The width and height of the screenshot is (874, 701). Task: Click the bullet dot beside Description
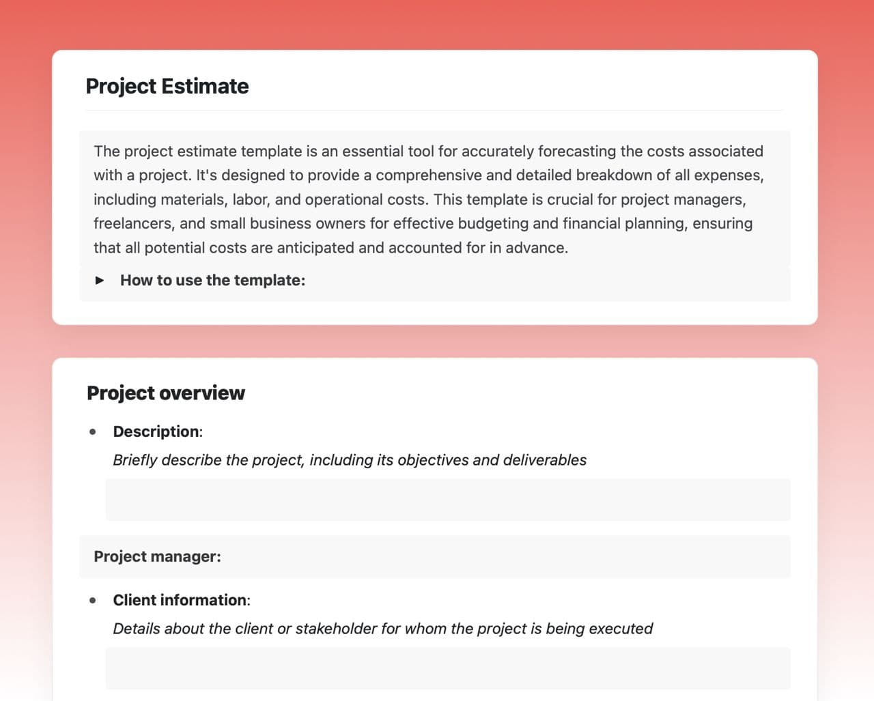pos(93,431)
